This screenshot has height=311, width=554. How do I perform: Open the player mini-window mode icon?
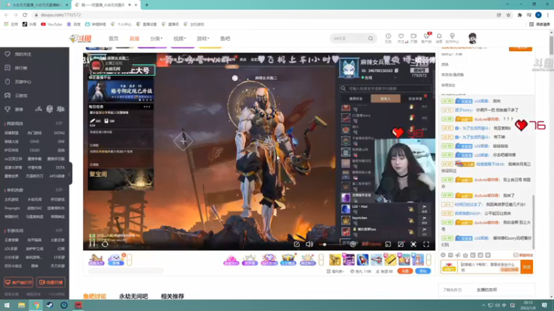[x=388, y=244]
